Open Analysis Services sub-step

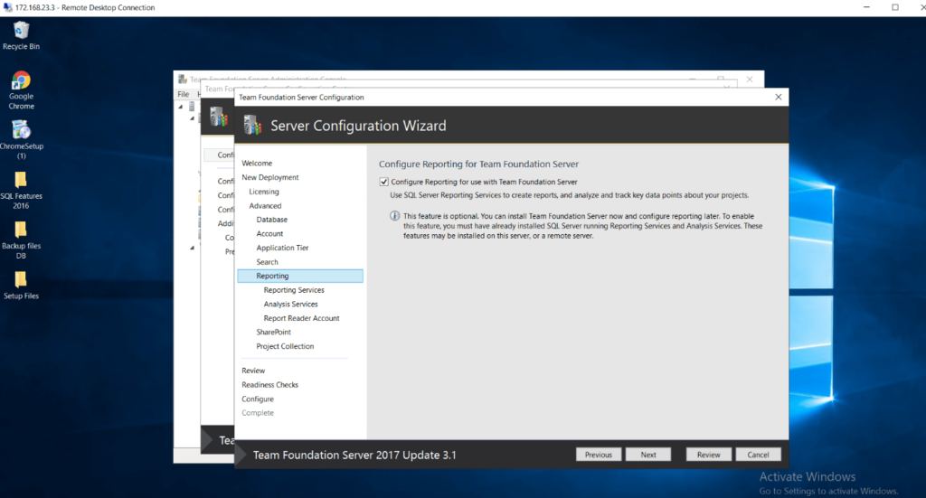(290, 304)
